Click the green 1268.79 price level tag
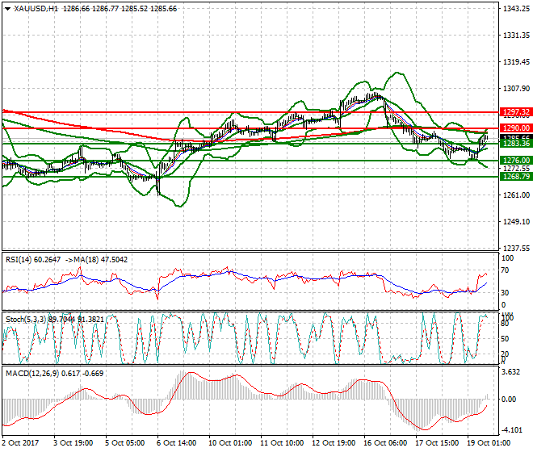The width and height of the screenshot is (533, 452). click(x=515, y=176)
